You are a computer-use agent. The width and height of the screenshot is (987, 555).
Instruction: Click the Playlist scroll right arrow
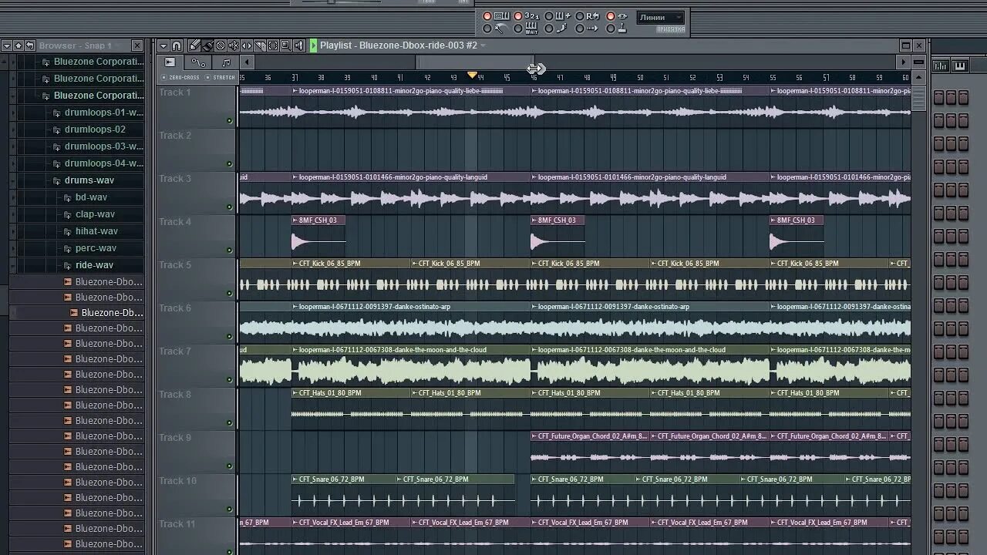pos(903,62)
